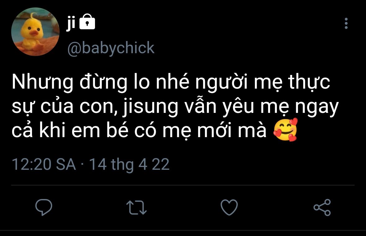Click the words đừng lo nhé
Screen dimensions: 366x236
point(134,82)
